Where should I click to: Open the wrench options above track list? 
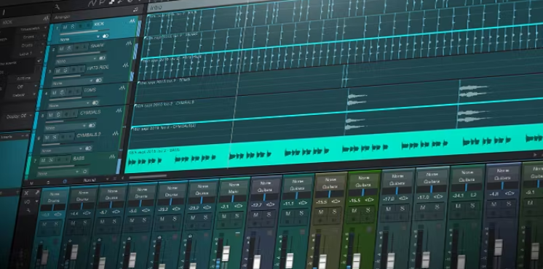[58, 7]
